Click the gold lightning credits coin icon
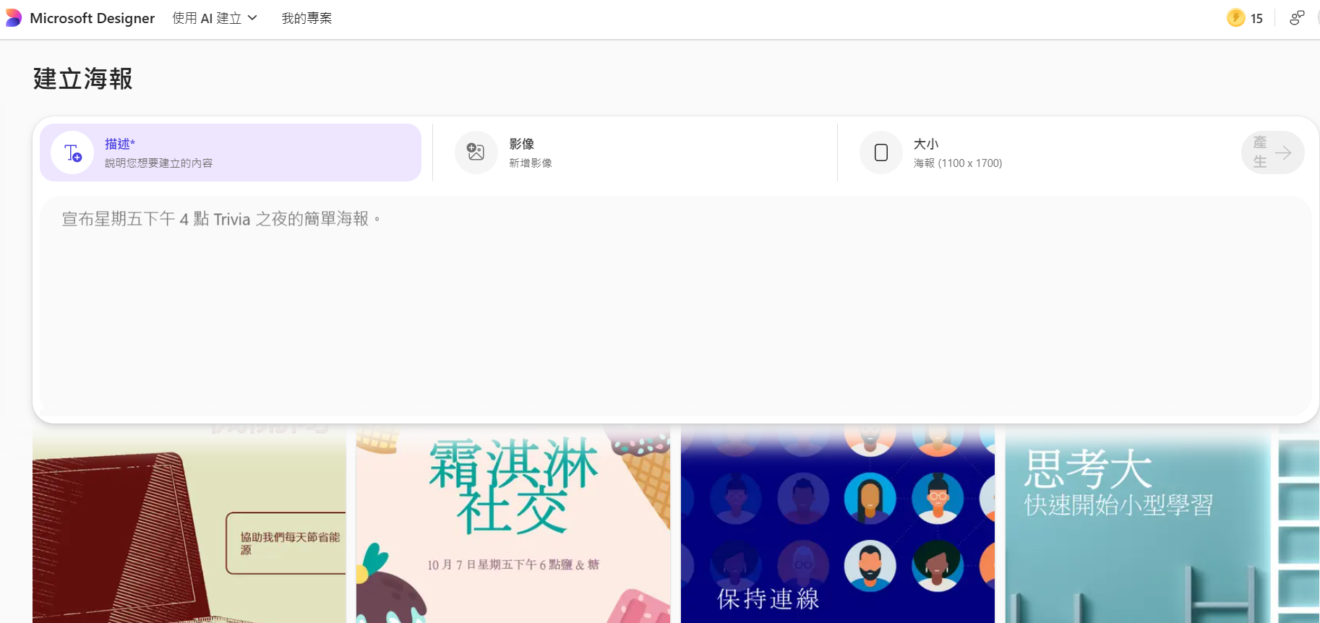The width and height of the screenshot is (1320, 623). tap(1235, 18)
